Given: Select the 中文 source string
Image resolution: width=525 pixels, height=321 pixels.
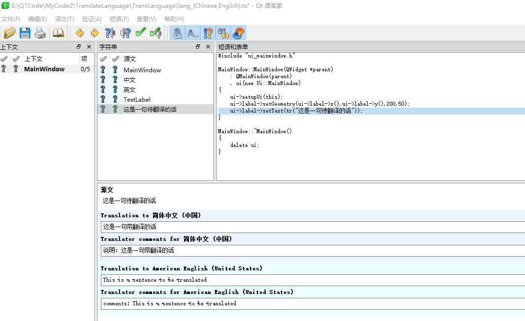Looking at the screenshot, I should coord(155,80).
